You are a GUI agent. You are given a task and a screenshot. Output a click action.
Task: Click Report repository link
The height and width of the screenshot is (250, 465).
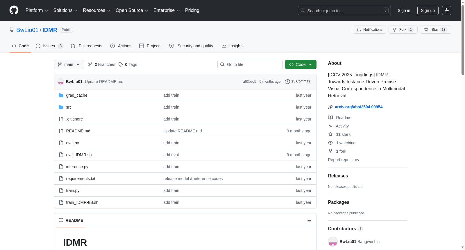coord(344,160)
